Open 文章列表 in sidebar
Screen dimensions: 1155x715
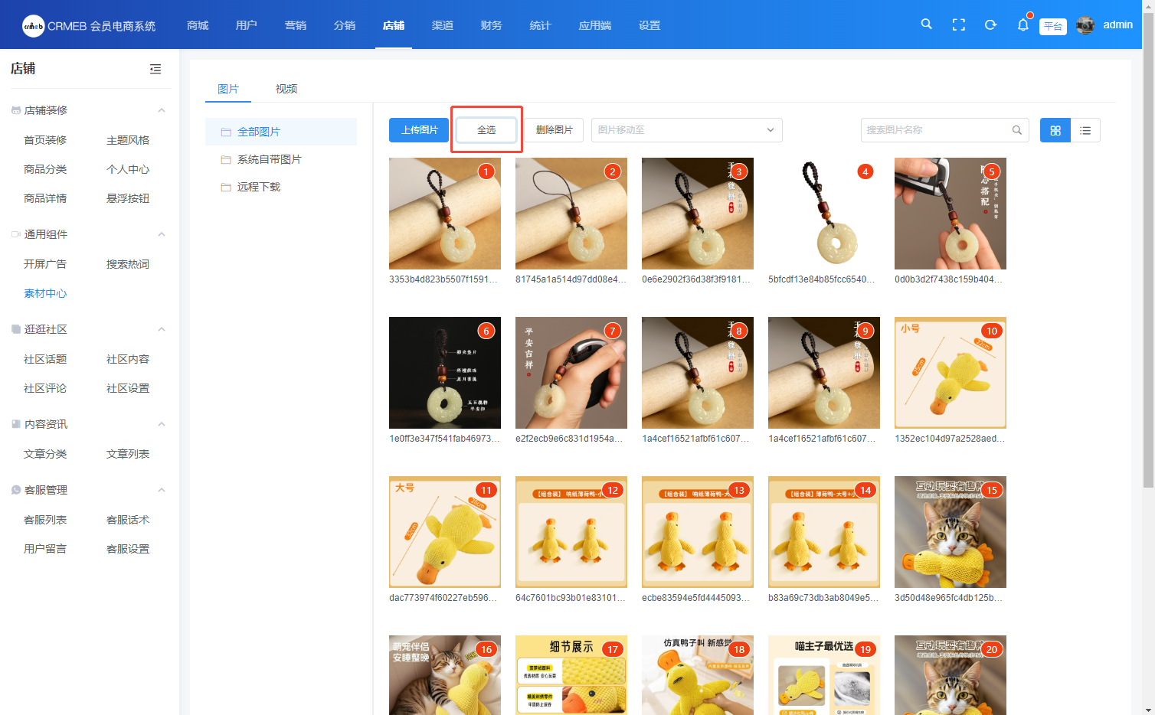pos(128,454)
